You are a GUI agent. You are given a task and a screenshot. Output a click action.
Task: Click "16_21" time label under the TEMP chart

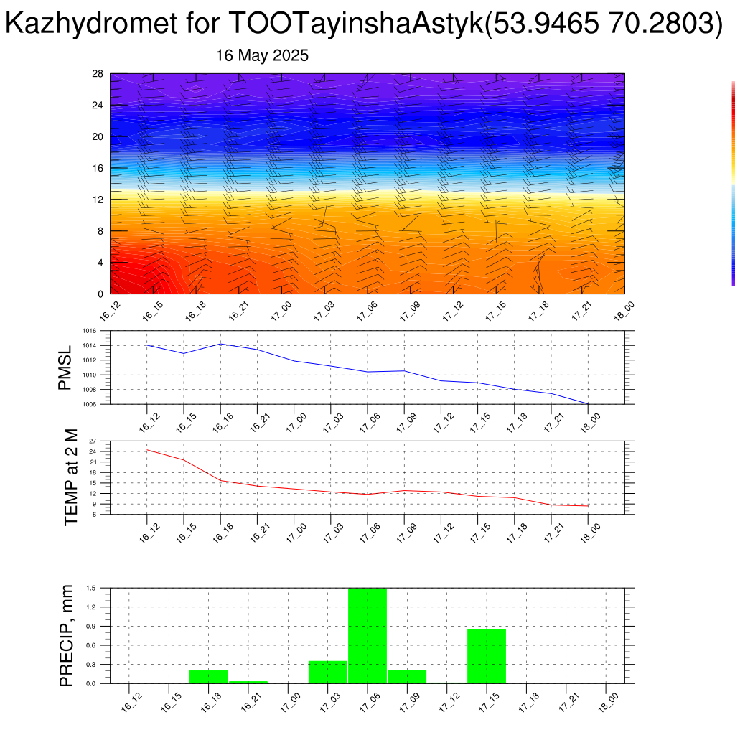click(x=260, y=533)
